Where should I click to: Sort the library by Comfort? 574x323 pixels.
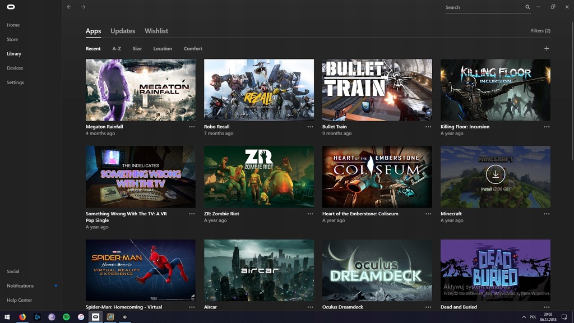tap(193, 48)
